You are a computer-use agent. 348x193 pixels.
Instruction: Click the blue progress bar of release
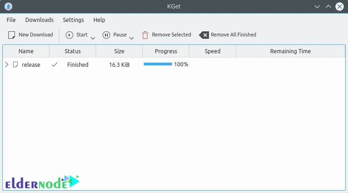click(x=158, y=64)
